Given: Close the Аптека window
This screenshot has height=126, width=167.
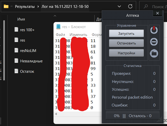Looking at the screenshot, I should (x=158, y=13).
